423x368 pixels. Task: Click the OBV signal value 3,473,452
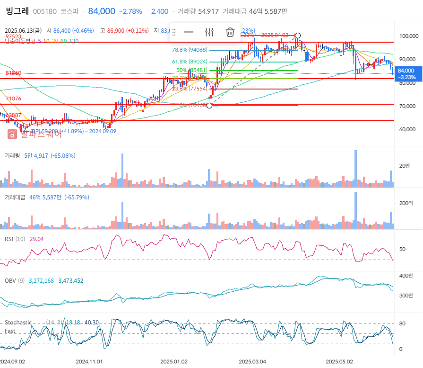coord(71,281)
